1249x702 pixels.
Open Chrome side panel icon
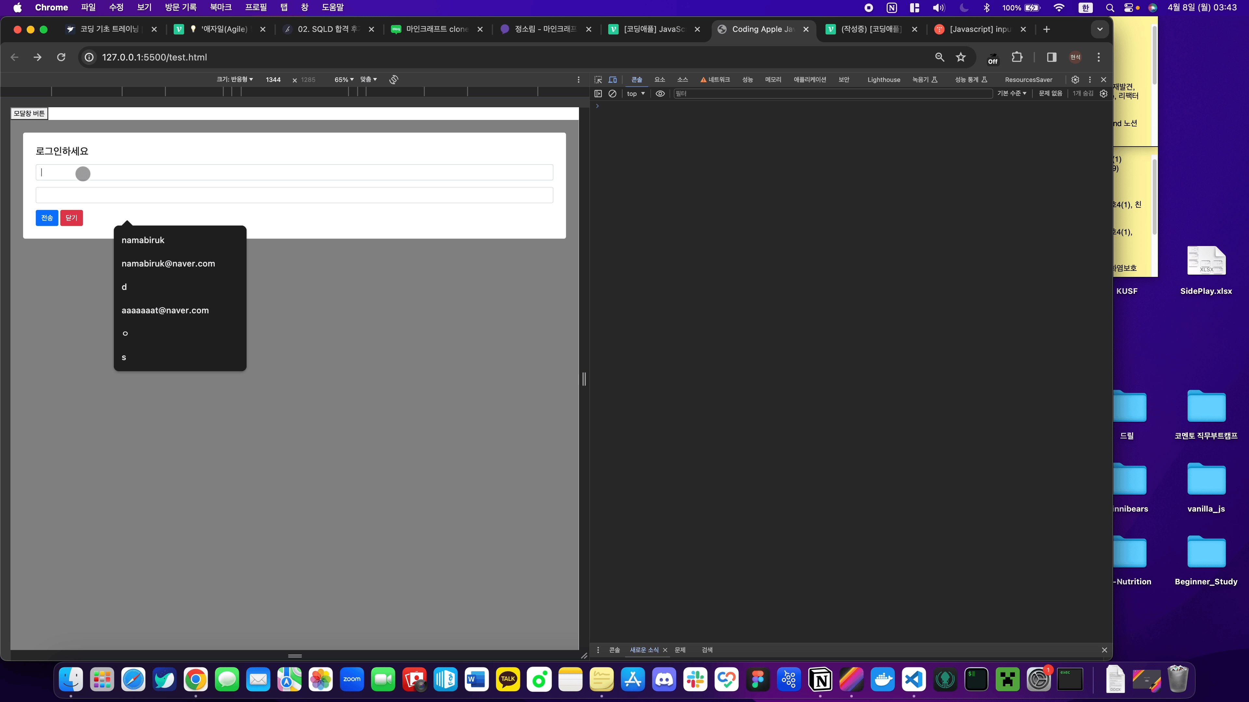(1051, 57)
